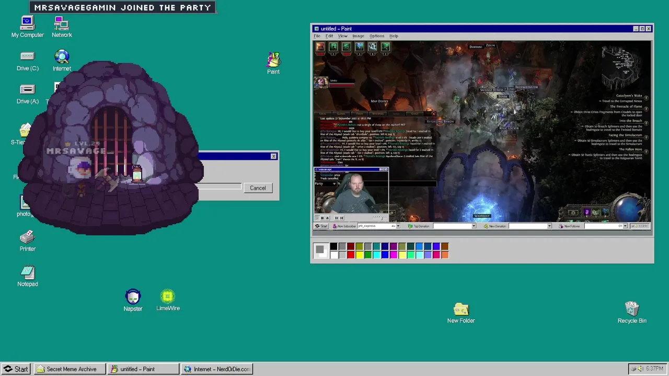This screenshot has width=669, height=376.
Task: Click the character portrait in game view
Action: pyautogui.click(x=320, y=82)
